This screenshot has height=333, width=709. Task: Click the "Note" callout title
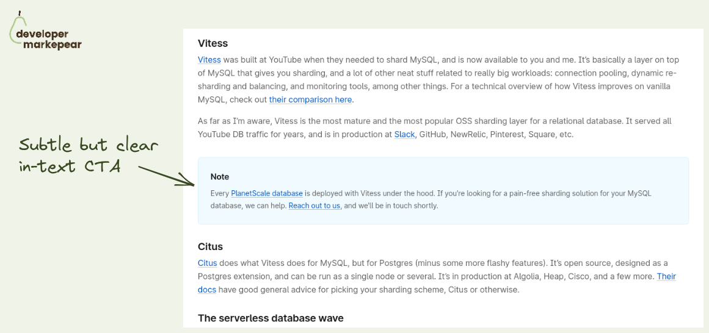[x=220, y=177]
